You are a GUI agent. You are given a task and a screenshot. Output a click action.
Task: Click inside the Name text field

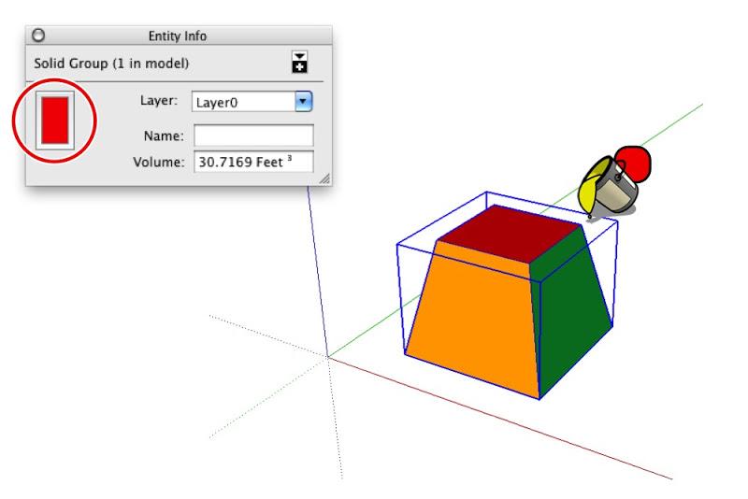[253, 135]
